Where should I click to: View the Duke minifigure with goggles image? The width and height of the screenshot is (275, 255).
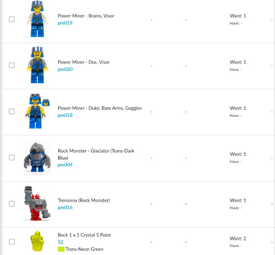click(x=37, y=111)
